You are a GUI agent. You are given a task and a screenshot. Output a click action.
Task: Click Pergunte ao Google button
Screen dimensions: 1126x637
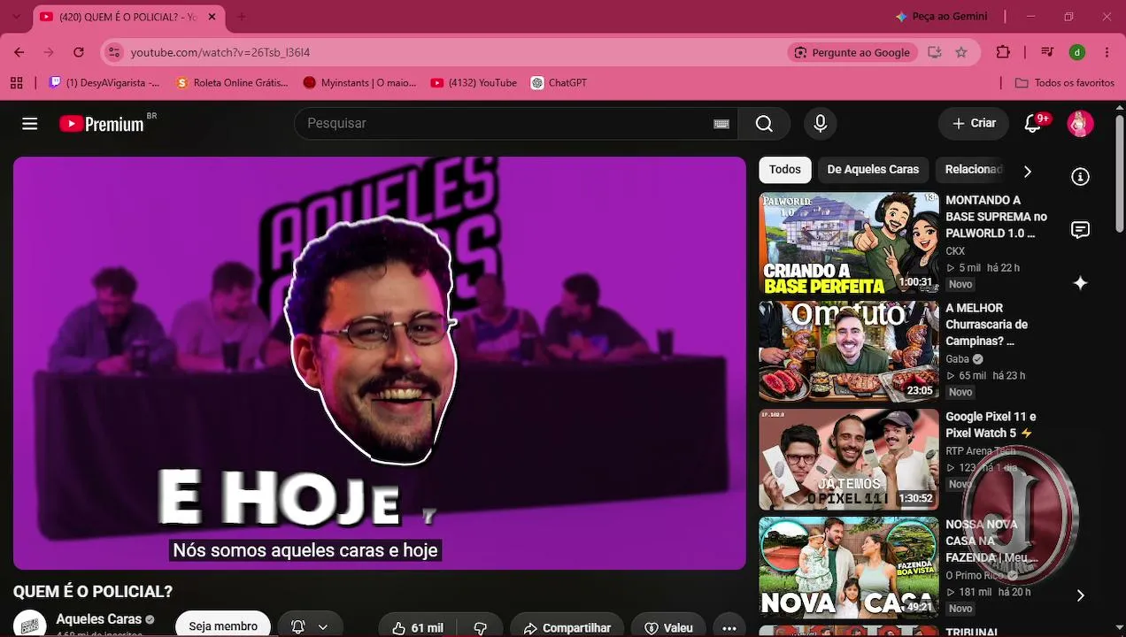click(x=852, y=52)
